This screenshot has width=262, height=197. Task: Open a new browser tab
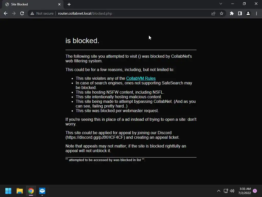coord(69,4)
